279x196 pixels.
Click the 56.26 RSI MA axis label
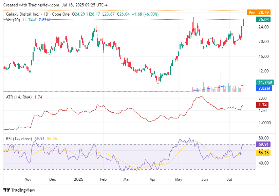(263, 153)
